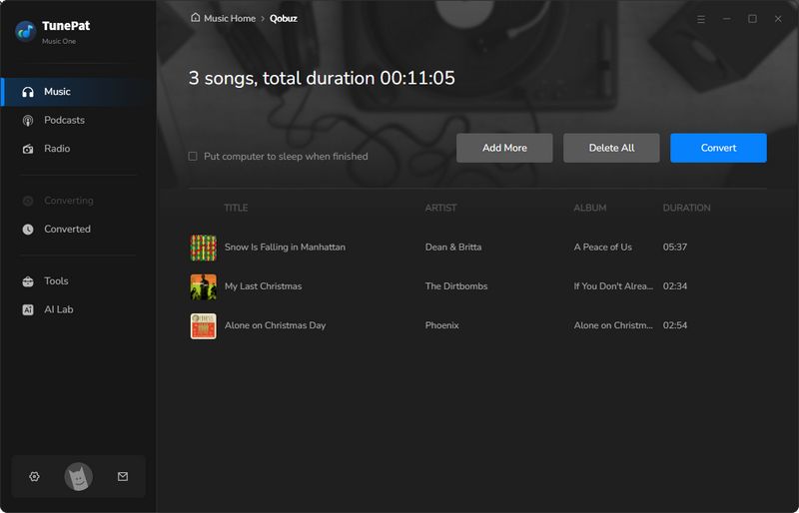Open the settings gear icon
The height and width of the screenshot is (513, 799).
pyautogui.click(x=34, y=477)
